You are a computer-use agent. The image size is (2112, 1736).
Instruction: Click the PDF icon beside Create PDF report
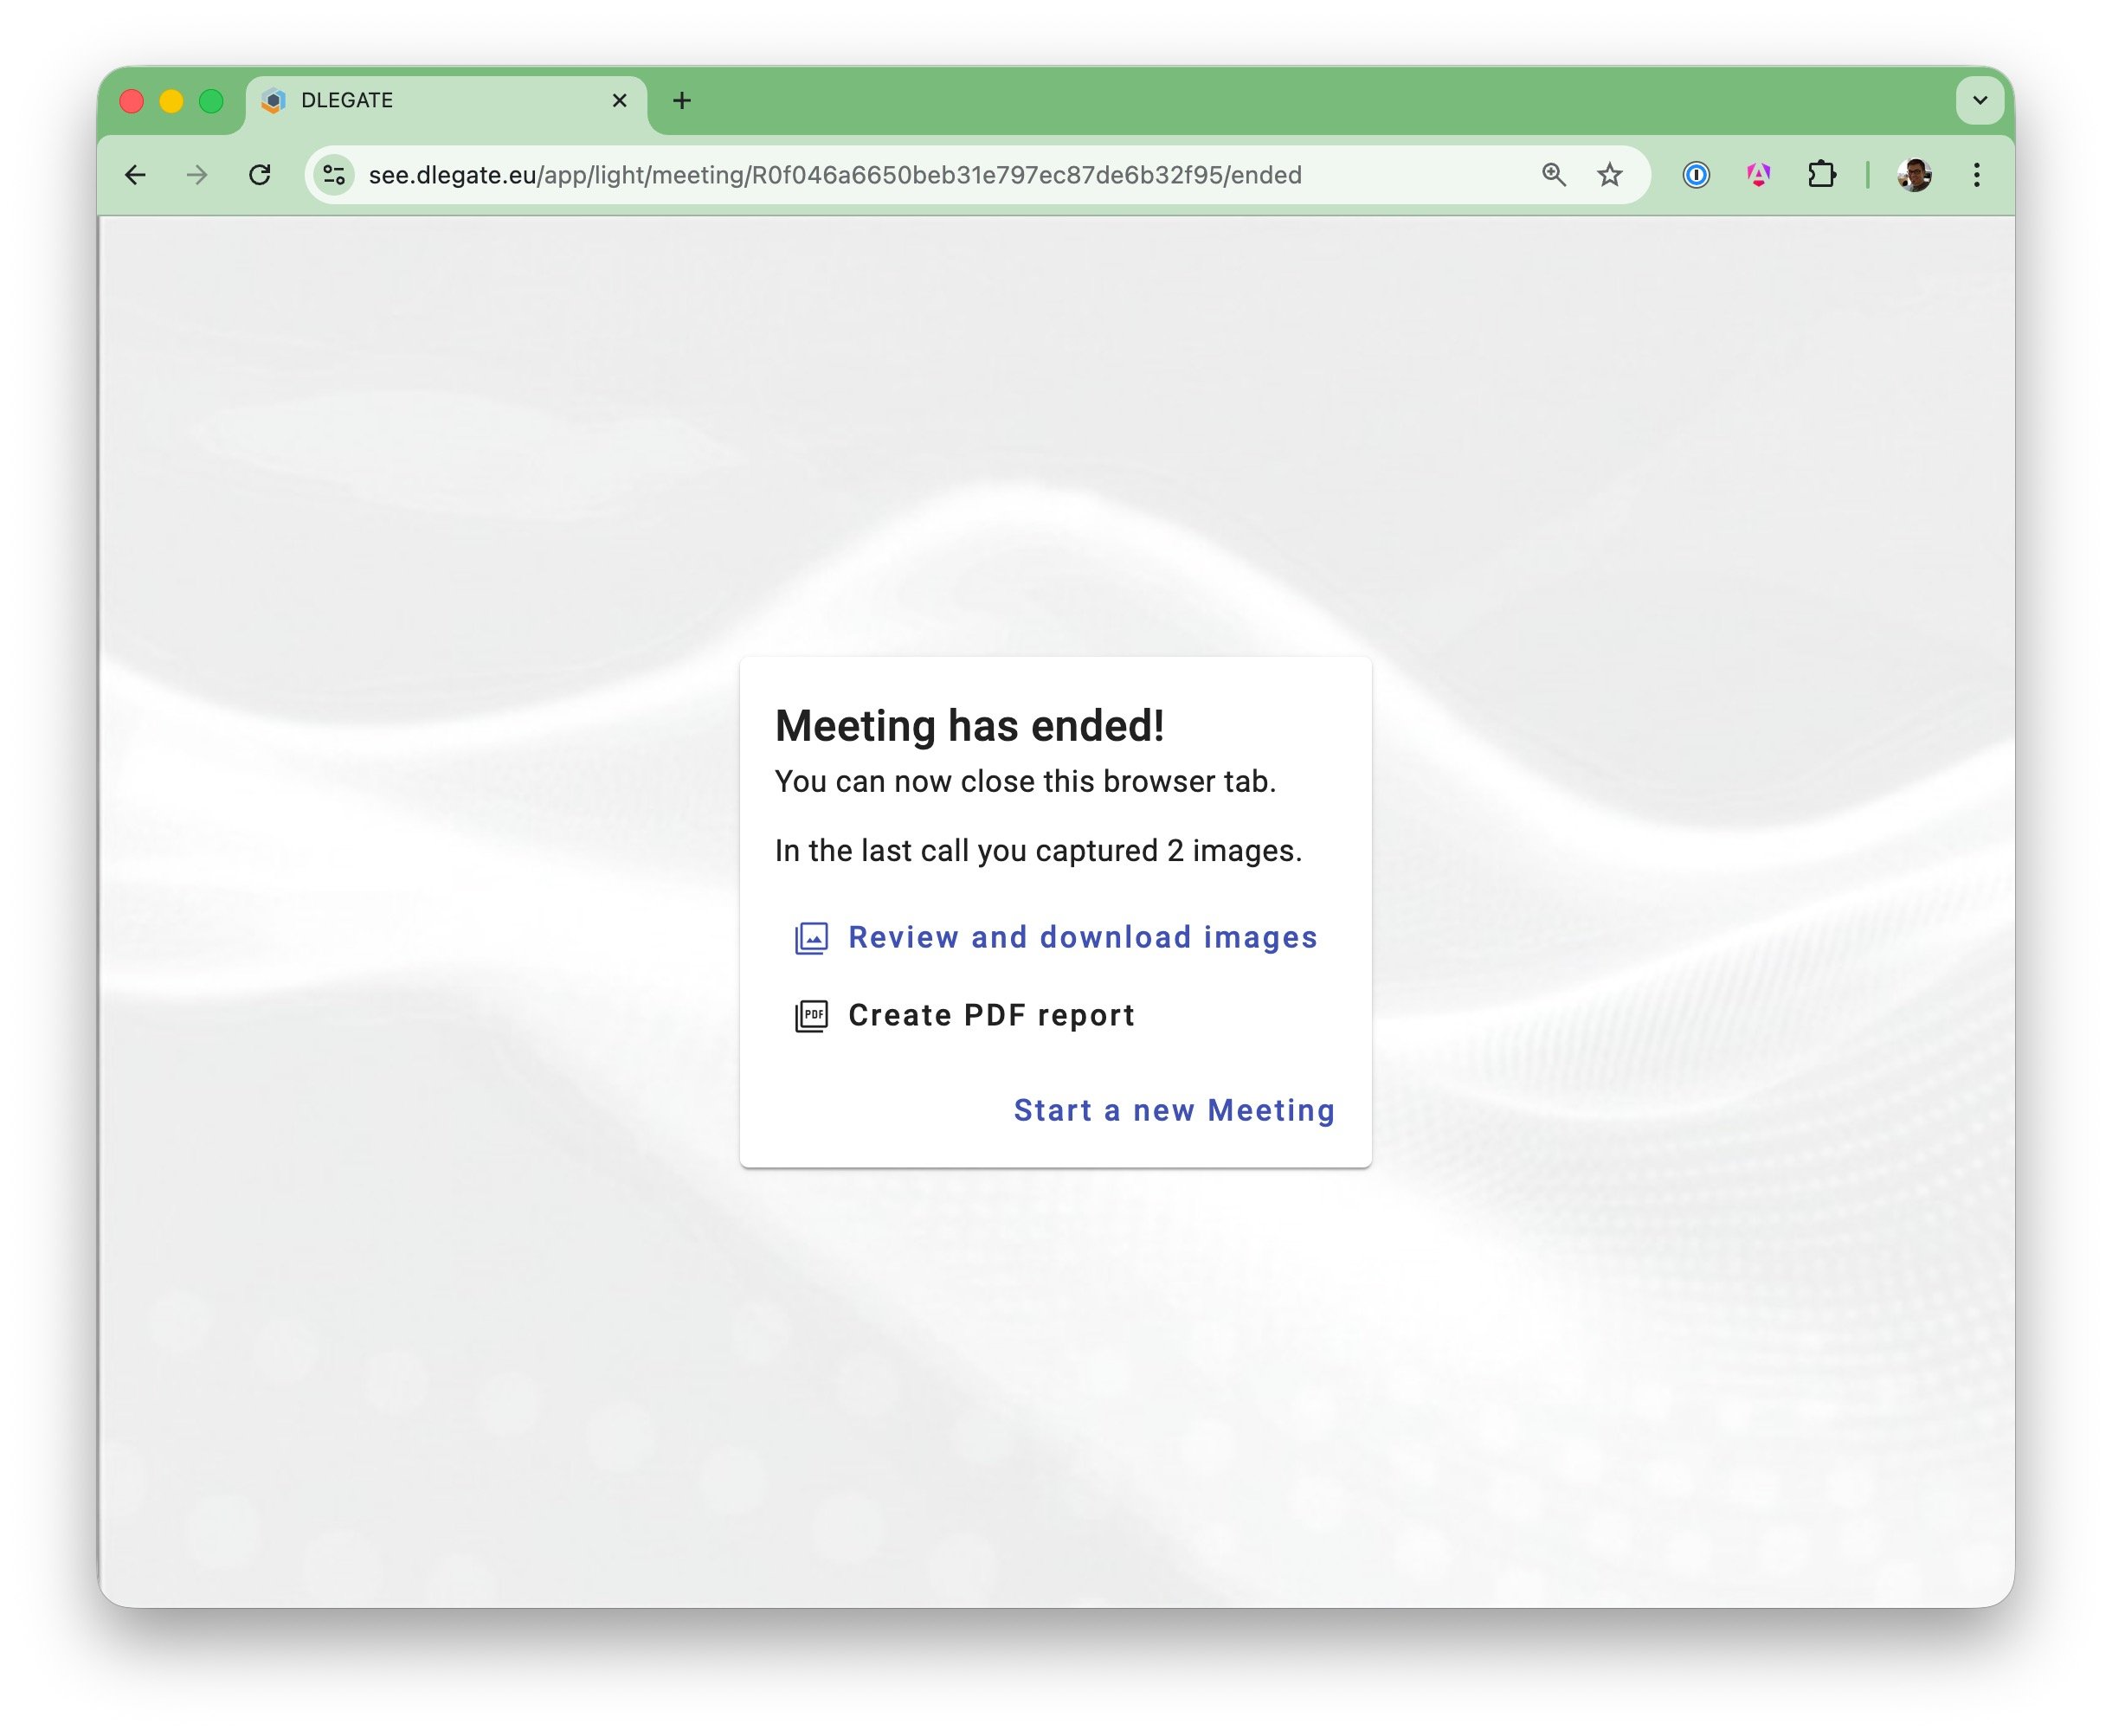pos(811,1016)
